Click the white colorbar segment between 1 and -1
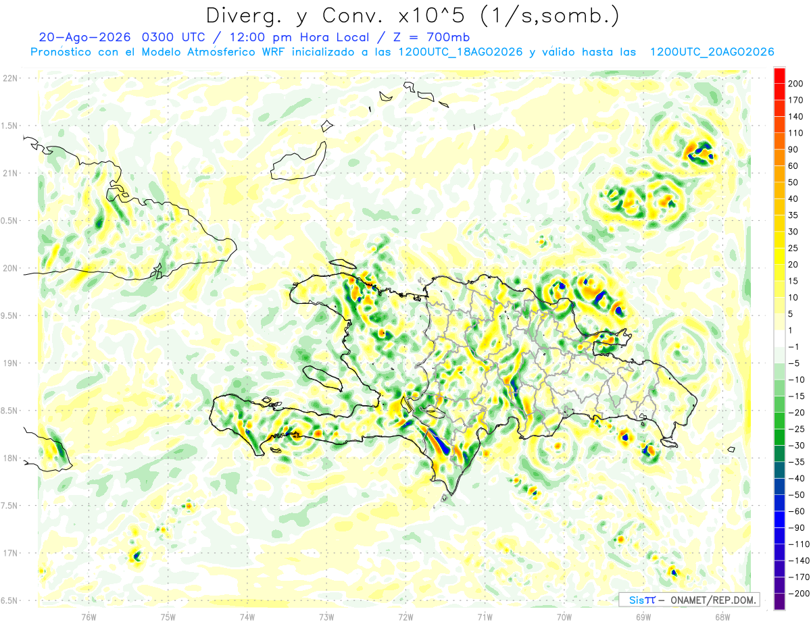The height and width of the screenshot is (626, 811). 779,339
